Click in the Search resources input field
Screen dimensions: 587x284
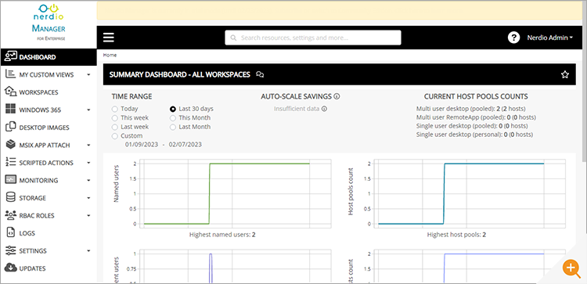[312, 38]
